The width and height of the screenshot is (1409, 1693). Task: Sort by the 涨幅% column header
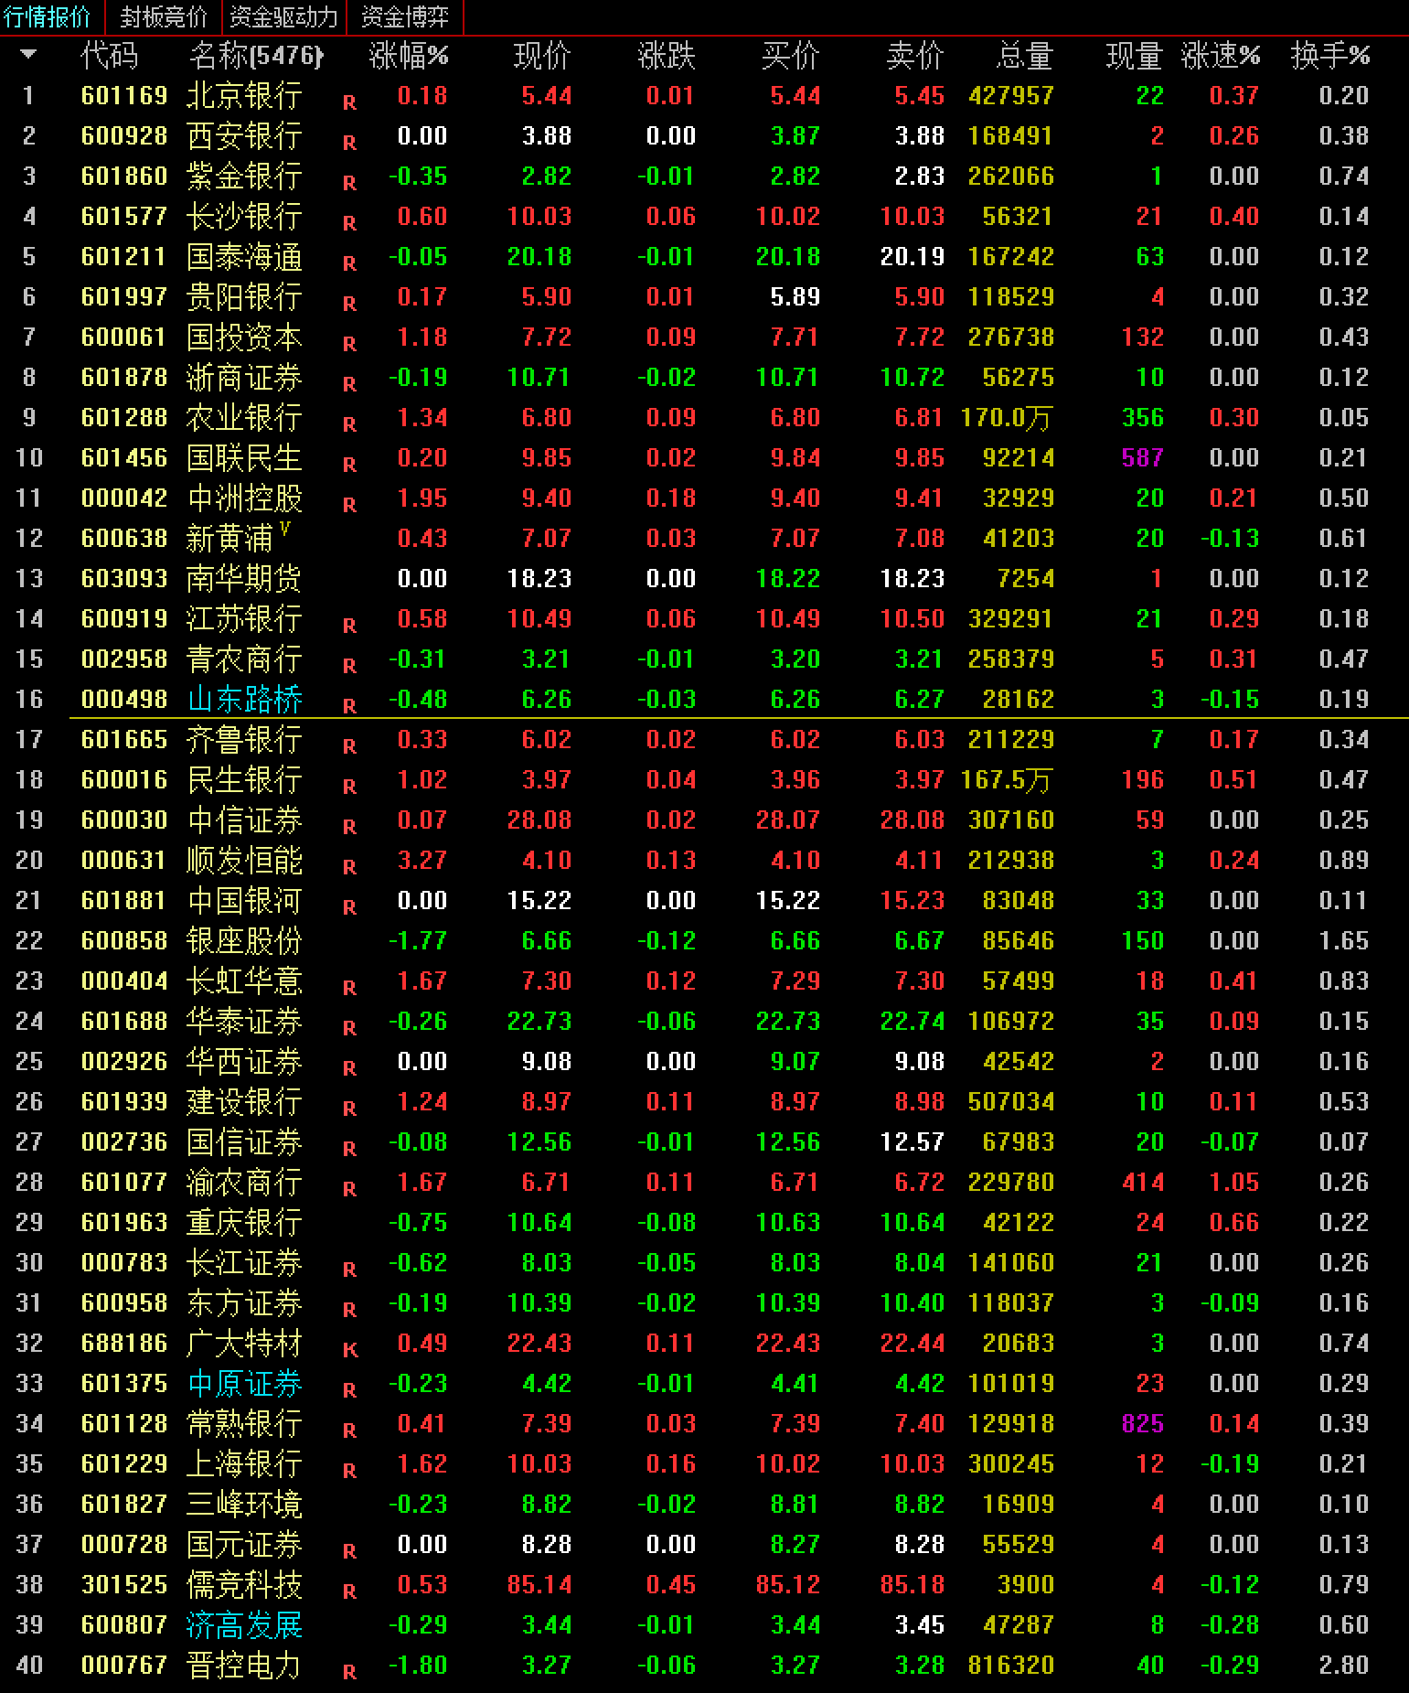[x=409, y=56]
